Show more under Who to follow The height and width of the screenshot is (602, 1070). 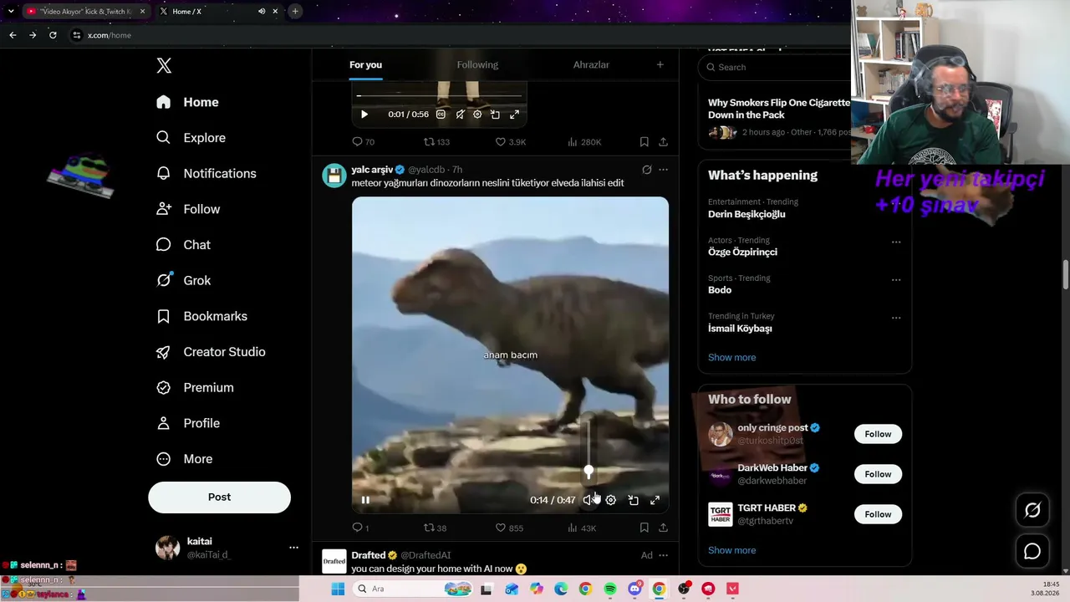point(731,550)
